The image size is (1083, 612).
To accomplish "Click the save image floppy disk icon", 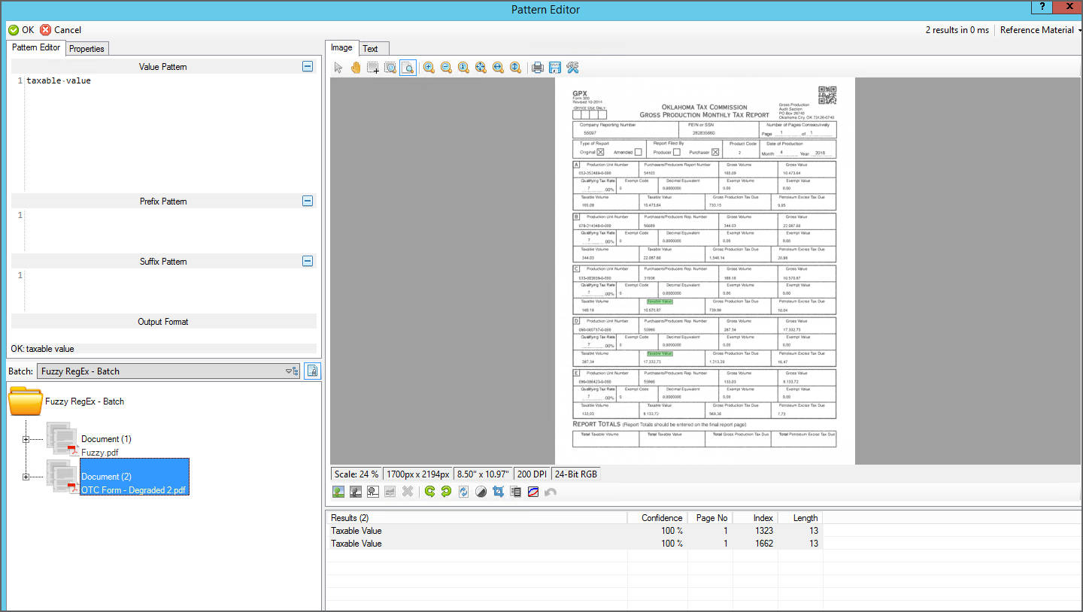I will tap(555, 68).
